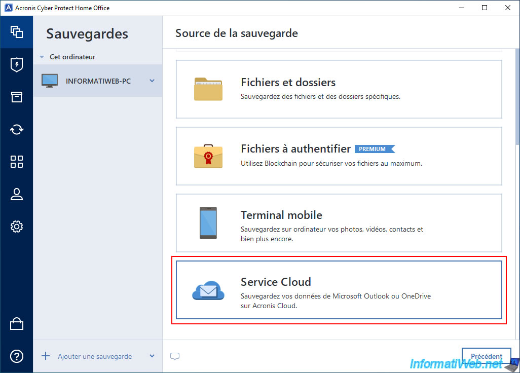The height and width of the screenshot is (373, 520).
Task: Open the Tools grid icon
Action: pos(17,162)
